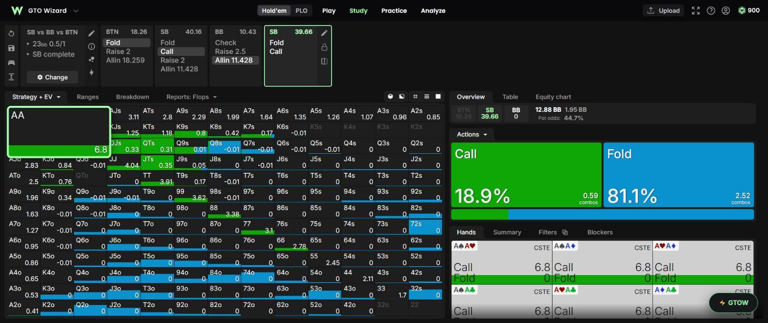Open the spot info circle icon
The image size is (768, 323).
coord(91,46)
